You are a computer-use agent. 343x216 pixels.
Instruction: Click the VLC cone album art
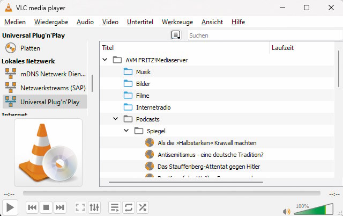[x=48, y=153]
